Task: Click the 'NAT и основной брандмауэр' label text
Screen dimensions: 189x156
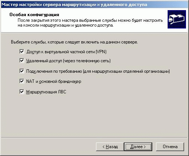Action: [x=54, y=81]
